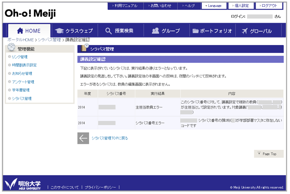
Task: Open the Language dropdown
Action: click(214, 6)
